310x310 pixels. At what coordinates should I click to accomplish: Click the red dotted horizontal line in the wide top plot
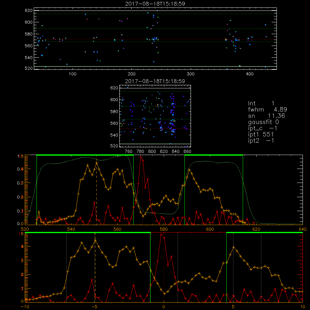click(155, 39)
